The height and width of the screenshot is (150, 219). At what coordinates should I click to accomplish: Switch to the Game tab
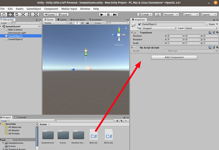[62, 20]
